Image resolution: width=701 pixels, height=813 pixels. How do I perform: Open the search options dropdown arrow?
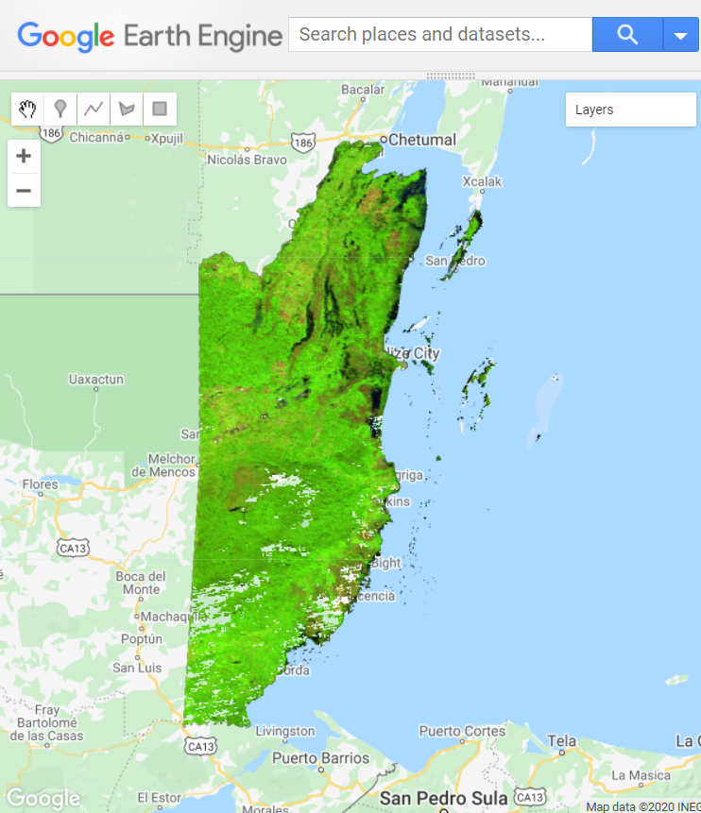(x=680, y=35)
